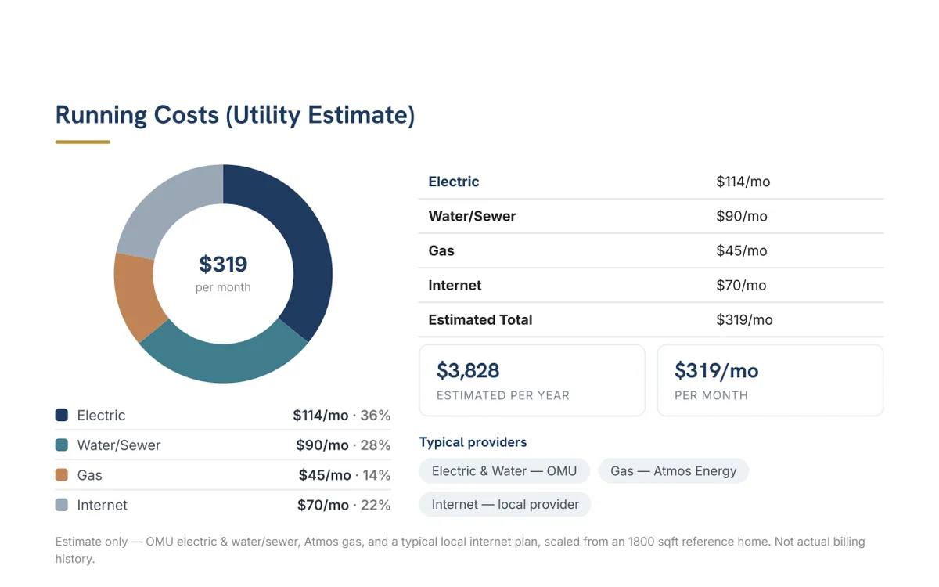Click the Electric row label in table

point(454,182)
